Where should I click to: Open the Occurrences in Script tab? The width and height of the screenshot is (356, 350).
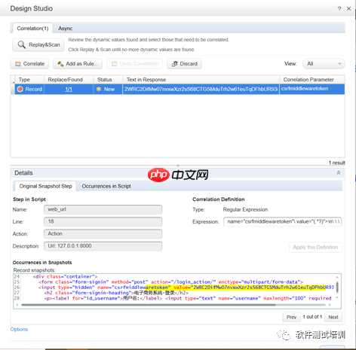tap(106, 186)
